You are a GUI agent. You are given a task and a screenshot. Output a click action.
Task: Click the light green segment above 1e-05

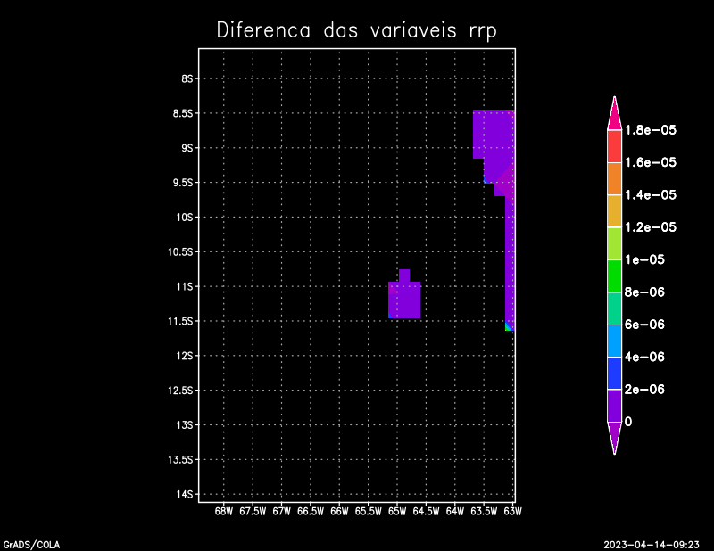pyautogui.click(x=614, y=243)
